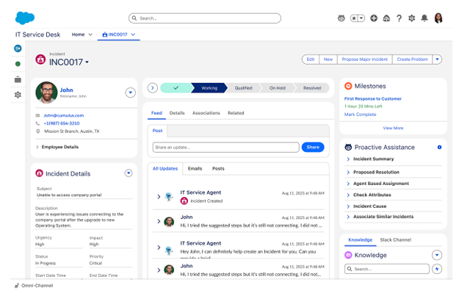Open the Einstein assistant icon in header
Screen dimensions: 470x296
click(341, 18)
